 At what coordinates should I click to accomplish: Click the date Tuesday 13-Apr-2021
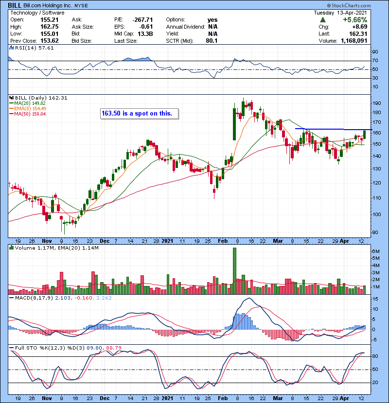point(340,13)
